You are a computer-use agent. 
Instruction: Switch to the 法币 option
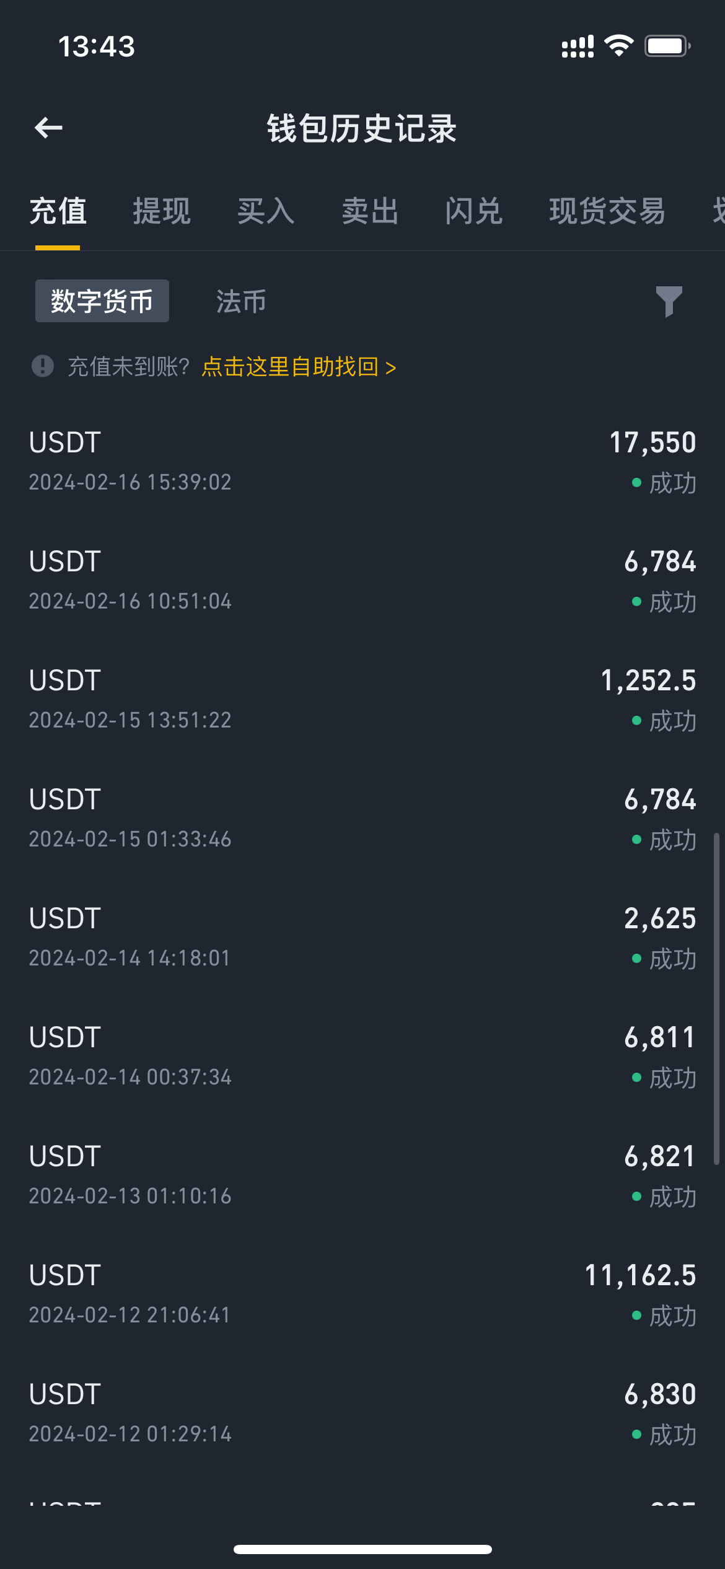(241, 302)
